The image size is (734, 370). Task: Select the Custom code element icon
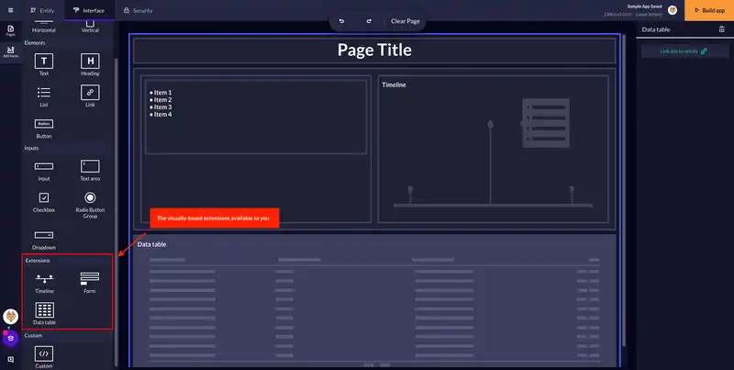pos(44,353)
